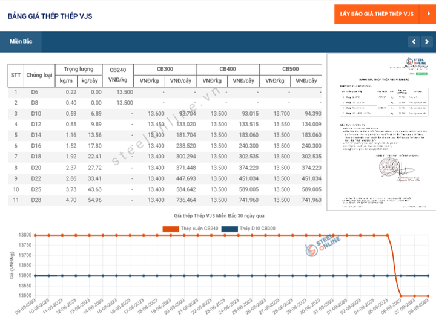Click the orange data point at 05-09-2023
436x320 pixels.
(388, 235)
